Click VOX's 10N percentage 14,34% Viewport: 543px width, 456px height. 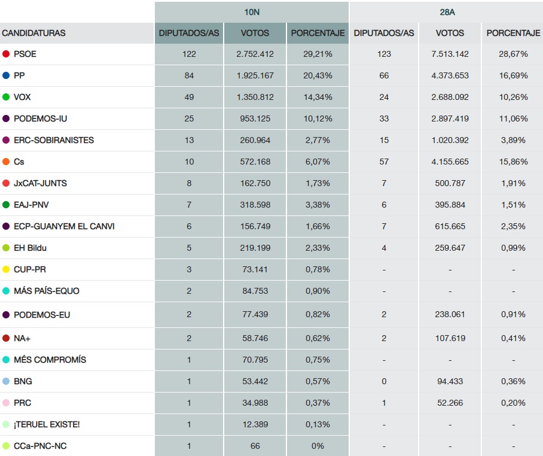318,97
